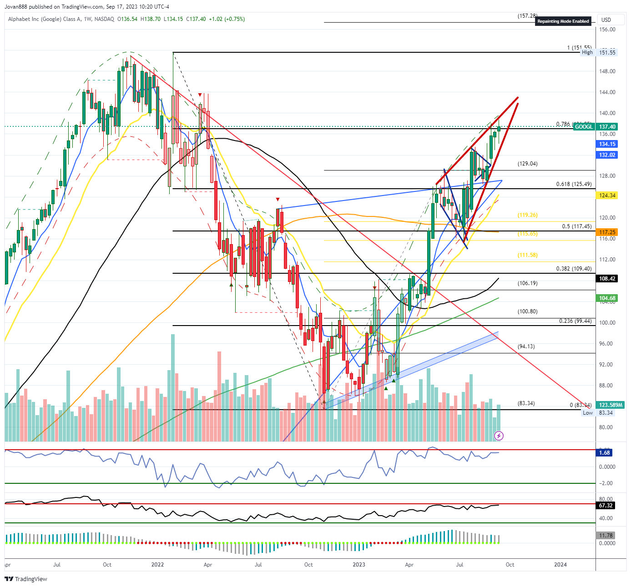Click the 2023 label on the time axis

pos(359,565)
